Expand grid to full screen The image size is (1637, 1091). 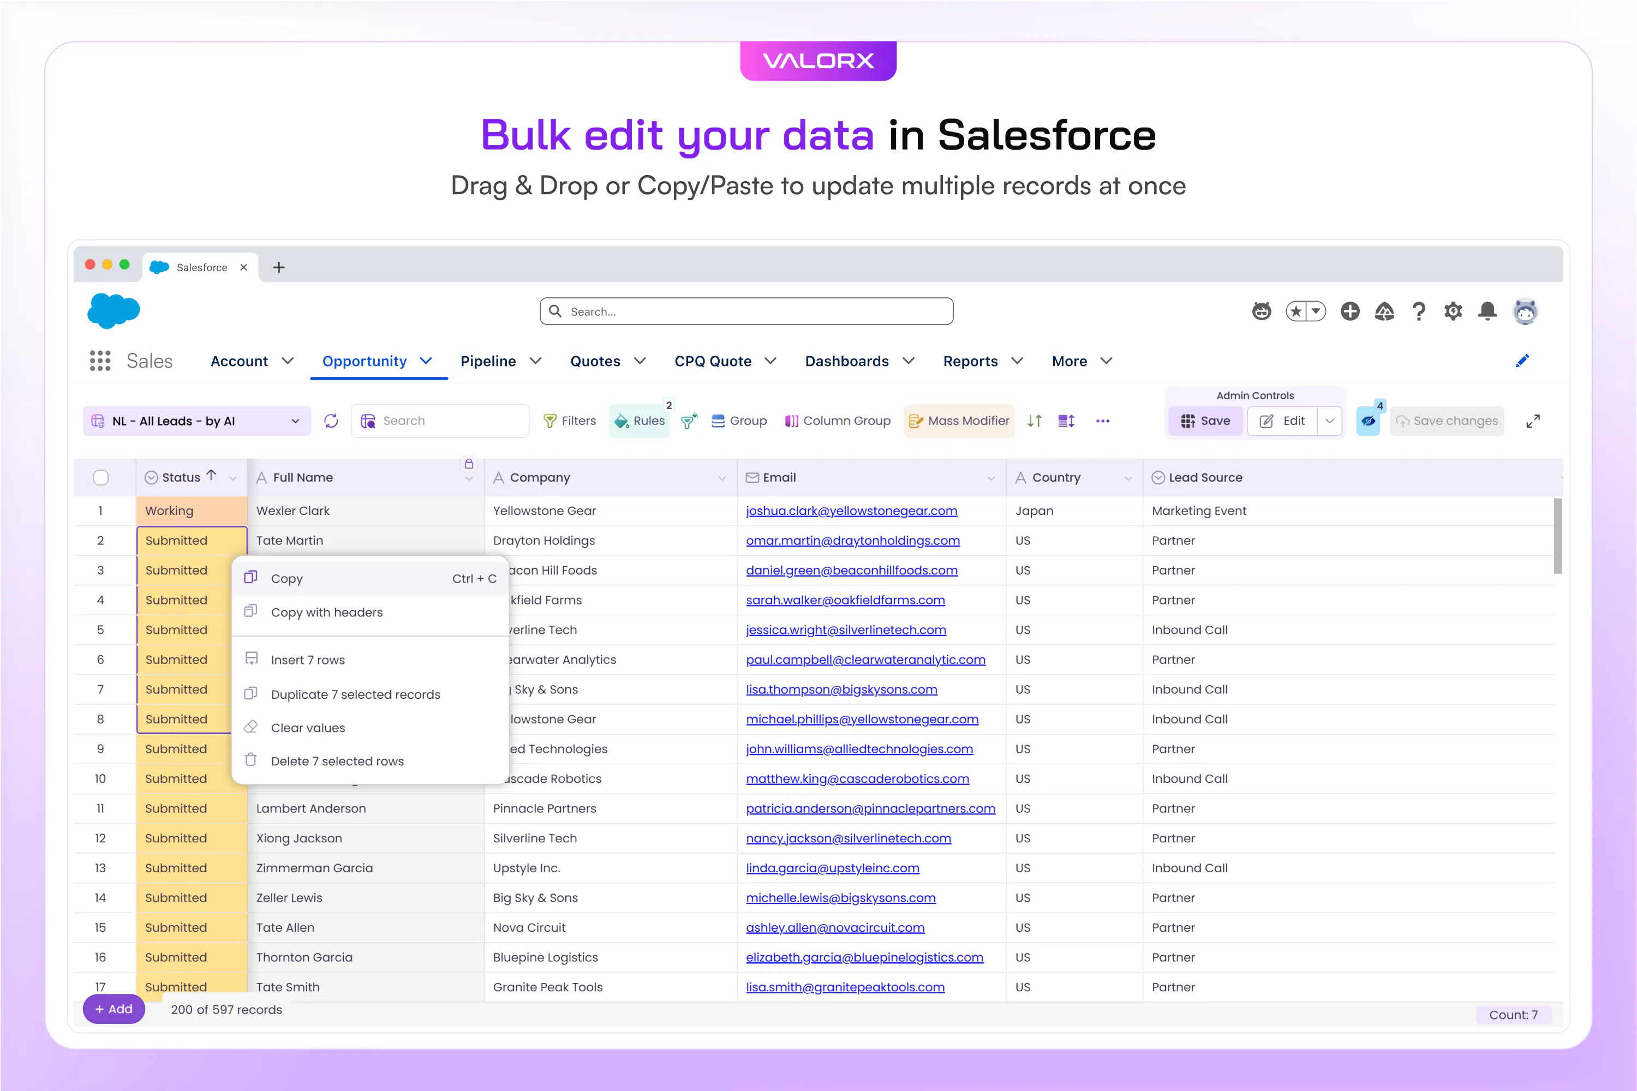(x=1533, y=421)
